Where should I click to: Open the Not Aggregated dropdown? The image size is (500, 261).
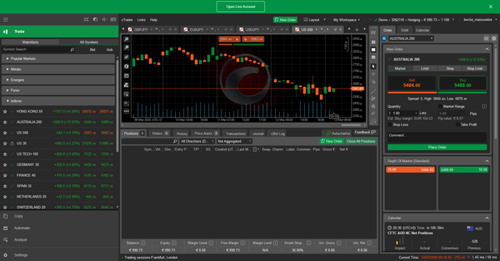pos(234,141)
